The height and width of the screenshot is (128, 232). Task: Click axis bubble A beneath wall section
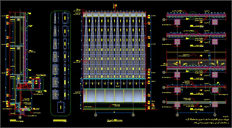pyautogui.click(x=20, y=117)
